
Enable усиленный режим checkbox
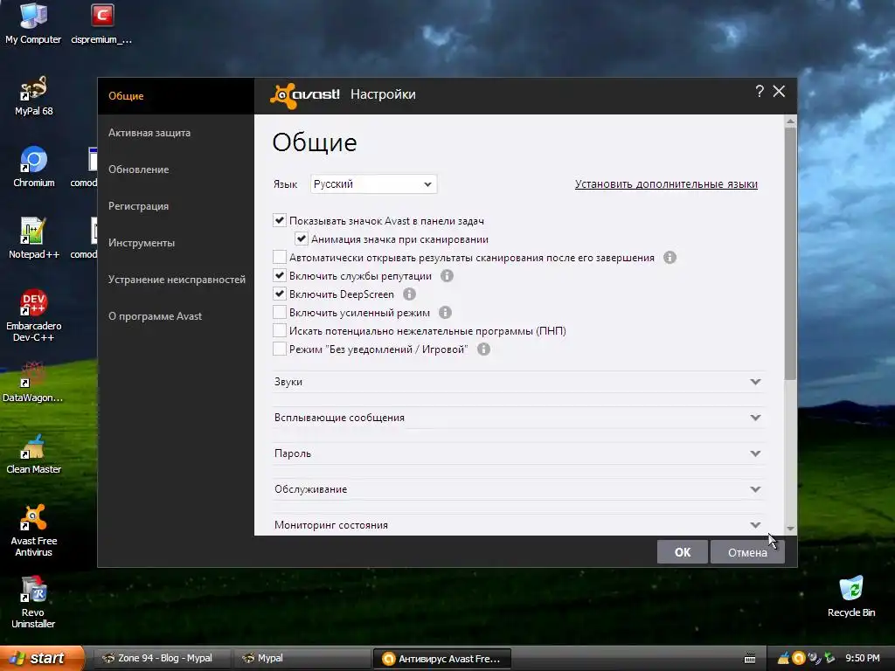(x=279, y=312)
